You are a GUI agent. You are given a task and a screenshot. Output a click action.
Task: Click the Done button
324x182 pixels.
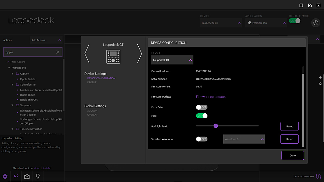(293, 155)
